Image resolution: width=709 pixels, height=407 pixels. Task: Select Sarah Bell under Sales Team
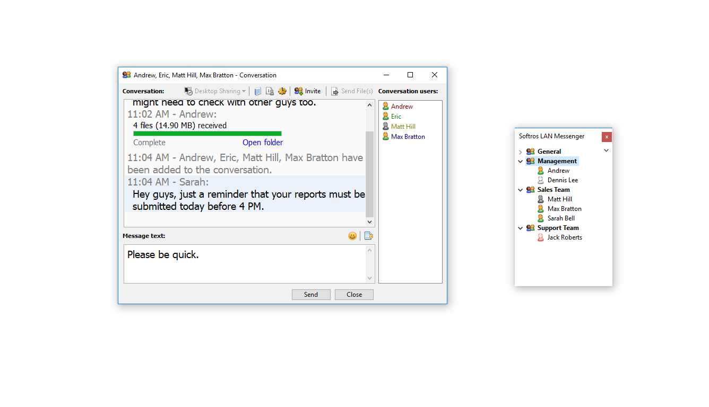point(561,218)
